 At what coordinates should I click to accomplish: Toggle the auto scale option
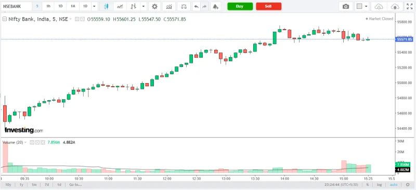pos(394,185)
